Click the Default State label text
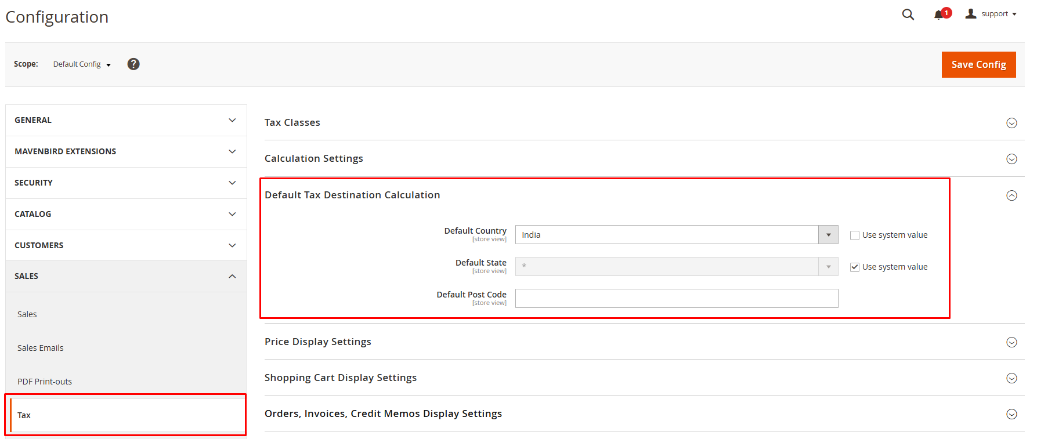Screen dimensions: 1037x439 click(x=481, y=263)
